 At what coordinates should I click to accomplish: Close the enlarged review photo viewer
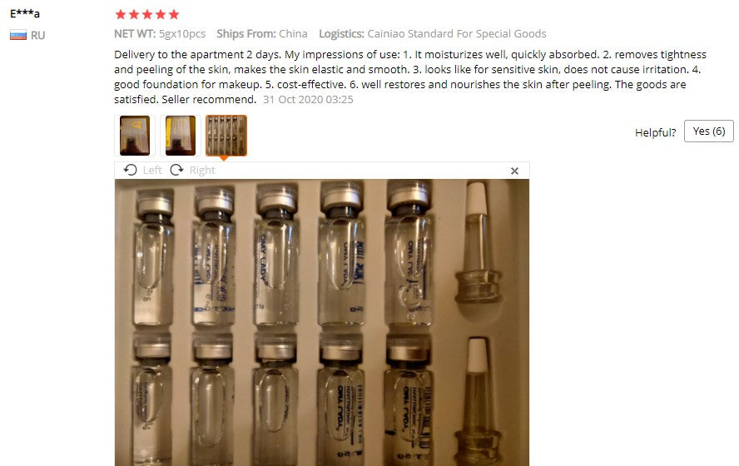tap(514, 171)
